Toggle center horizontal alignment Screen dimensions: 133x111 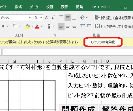pyautogui.click(x=68, y=26)
